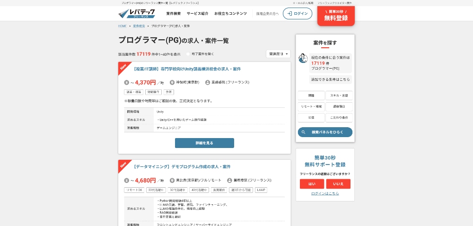Go to HOME in the breadcrumb
This screenshot has width=473, height=226.
(123, 26)
